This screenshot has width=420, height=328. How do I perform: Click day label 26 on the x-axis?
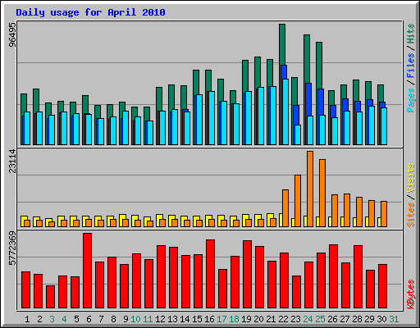pyautogui.click(x=332, y=319)
